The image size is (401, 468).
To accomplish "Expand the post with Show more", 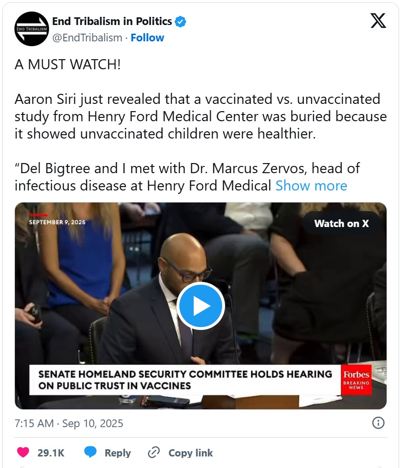I will pos(311,186).
